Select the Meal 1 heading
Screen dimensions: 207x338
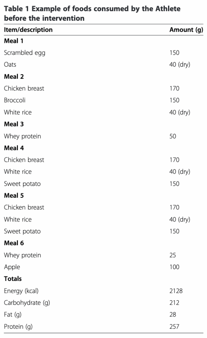pyautogui.click(x=14, y=41)
